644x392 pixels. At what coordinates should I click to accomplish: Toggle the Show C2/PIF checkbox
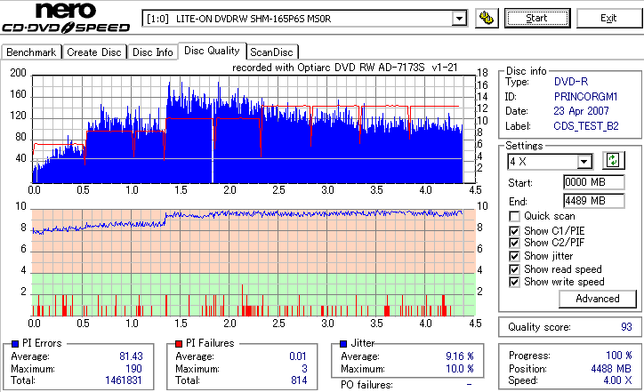coord(514,243)
